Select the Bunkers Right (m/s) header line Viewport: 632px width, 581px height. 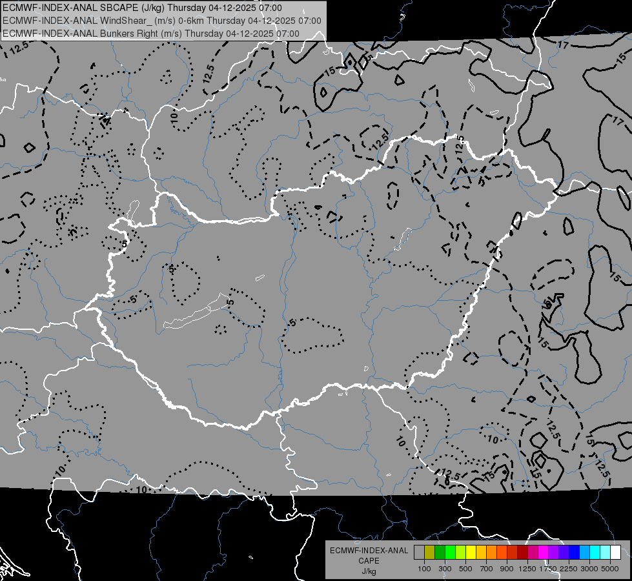(151, 34)
